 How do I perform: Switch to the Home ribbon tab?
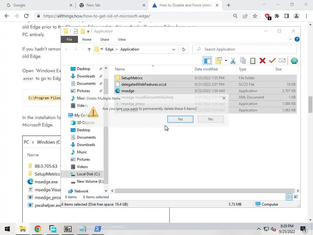pyautogui.click(x=87, y=39)
